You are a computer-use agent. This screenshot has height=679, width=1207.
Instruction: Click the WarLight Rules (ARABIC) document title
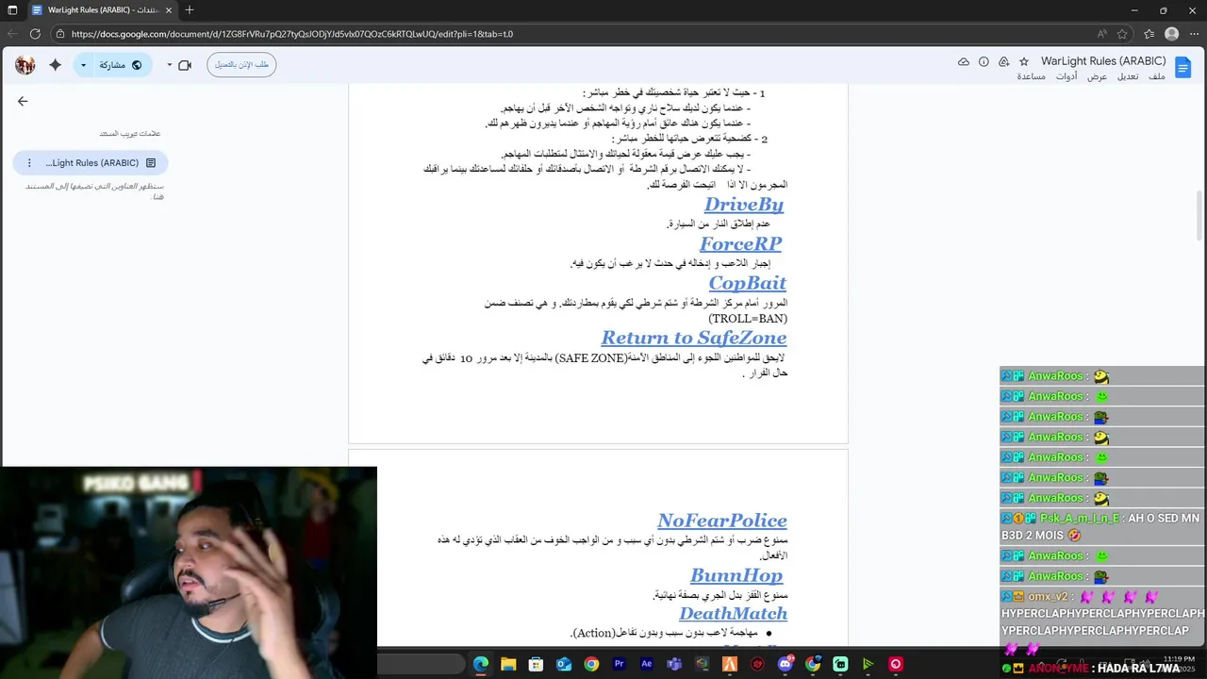pos(1103,61)
